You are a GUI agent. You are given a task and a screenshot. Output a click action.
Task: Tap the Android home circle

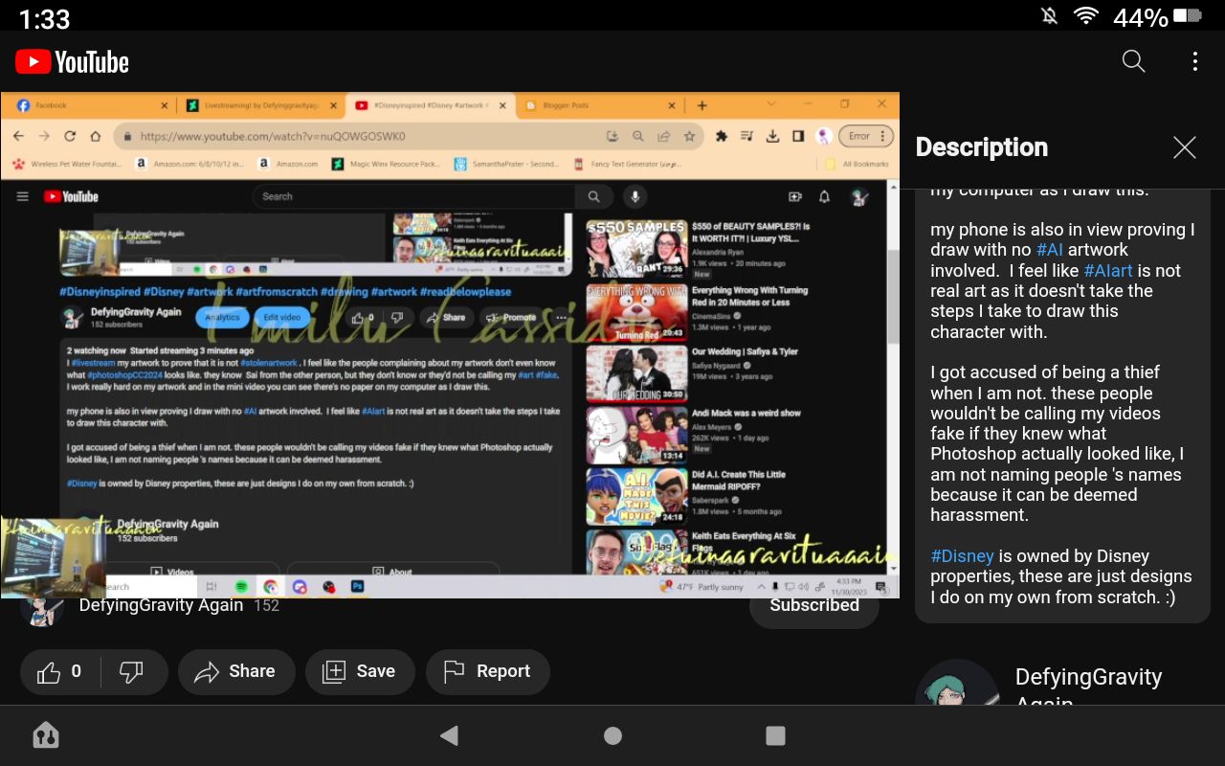tap(612, 735)
